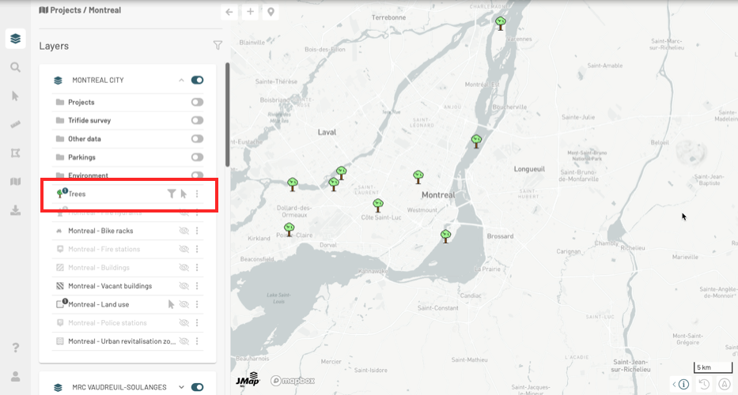
Task: Turn off the MONTREAL CITY group toggle
Action: pyautogui.click(x=197, y=80)
